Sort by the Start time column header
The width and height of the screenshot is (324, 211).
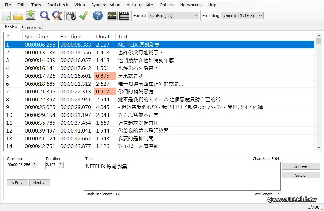point(40,37)
